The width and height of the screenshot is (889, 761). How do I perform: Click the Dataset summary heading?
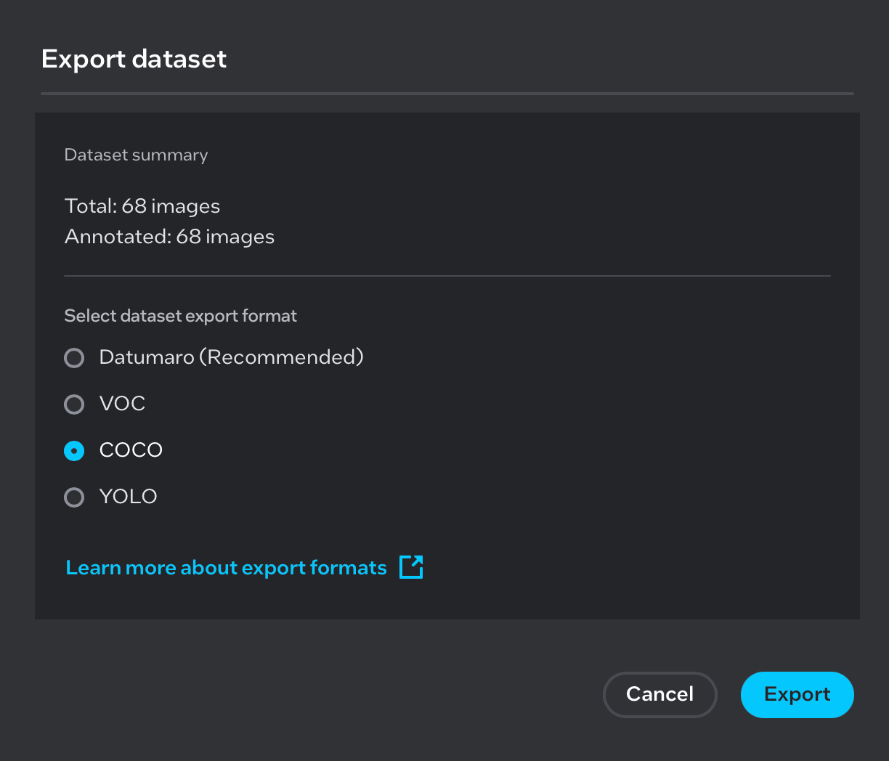(136, 155)
